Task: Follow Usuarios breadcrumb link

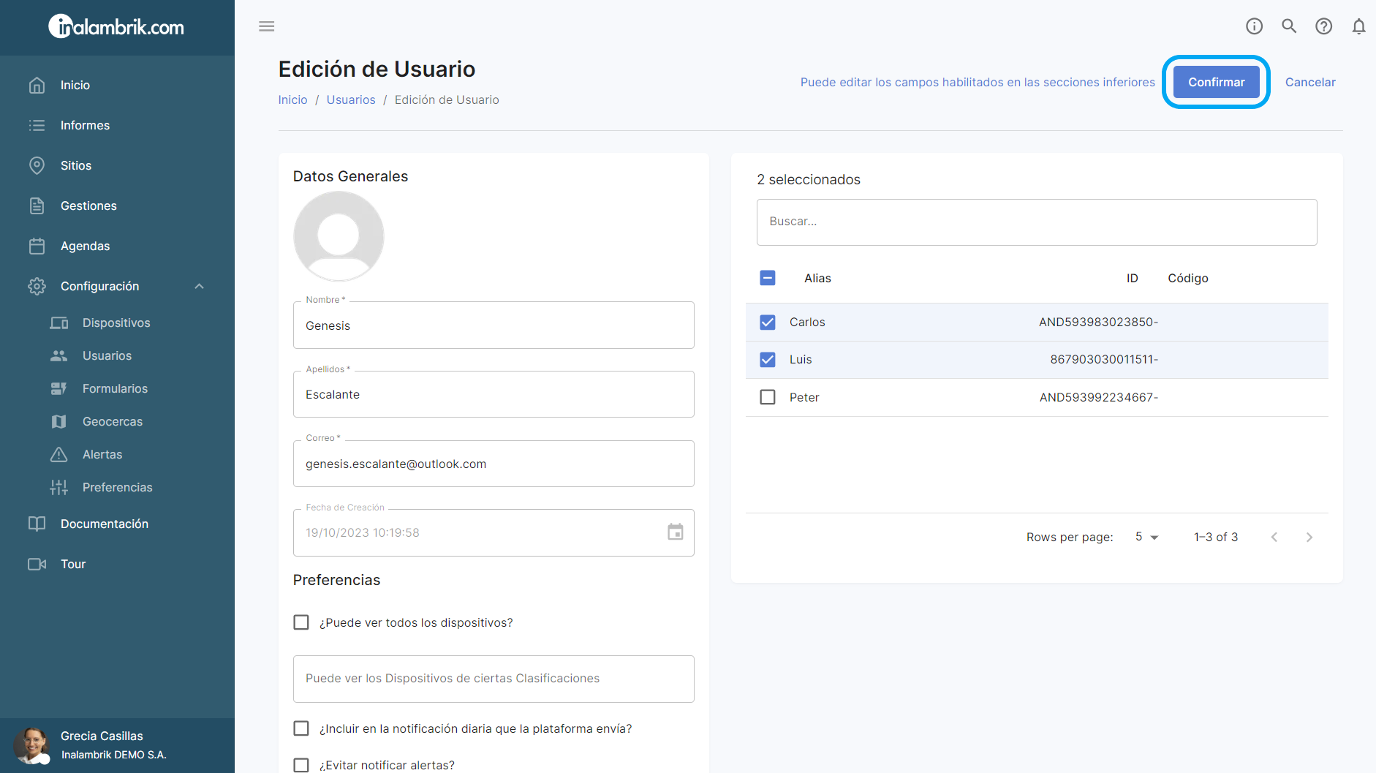Action: click(x=351, y=99)
